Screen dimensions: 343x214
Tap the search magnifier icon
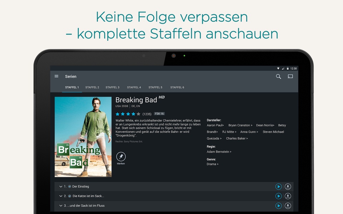tap(278, 76)
